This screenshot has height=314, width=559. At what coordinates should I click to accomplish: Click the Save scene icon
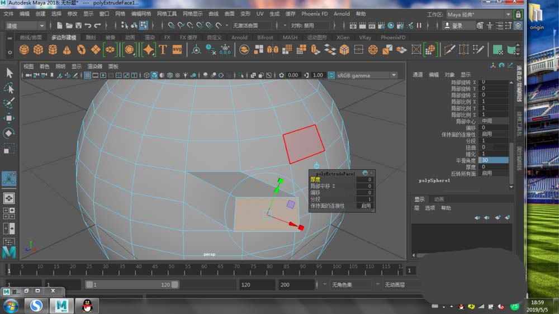click(78, 26)
